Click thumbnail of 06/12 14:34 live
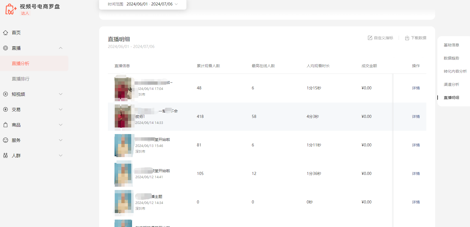 coord(123,202)
